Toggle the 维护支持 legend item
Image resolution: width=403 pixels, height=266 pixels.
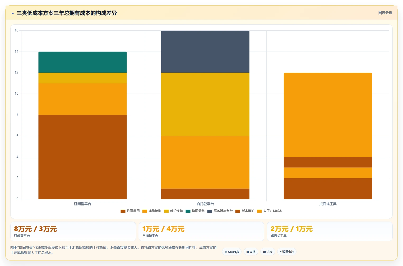click(x=173, y=211)
